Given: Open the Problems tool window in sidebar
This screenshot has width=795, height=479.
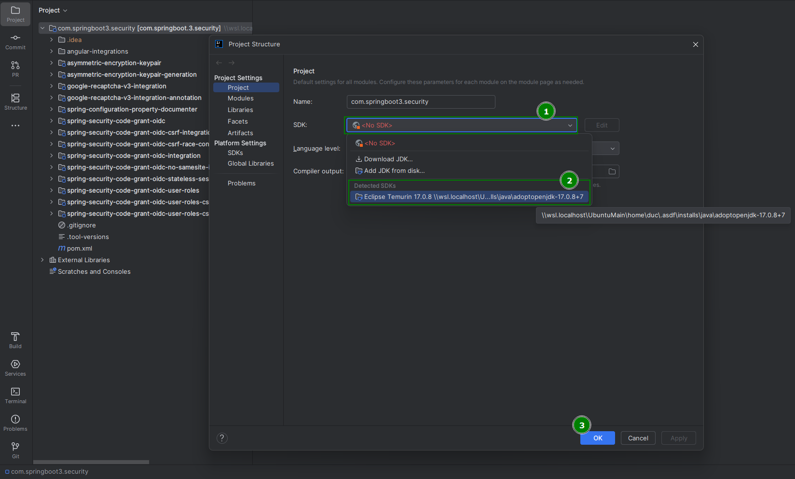Looking at the screenshot, I should tap(15, 423).
